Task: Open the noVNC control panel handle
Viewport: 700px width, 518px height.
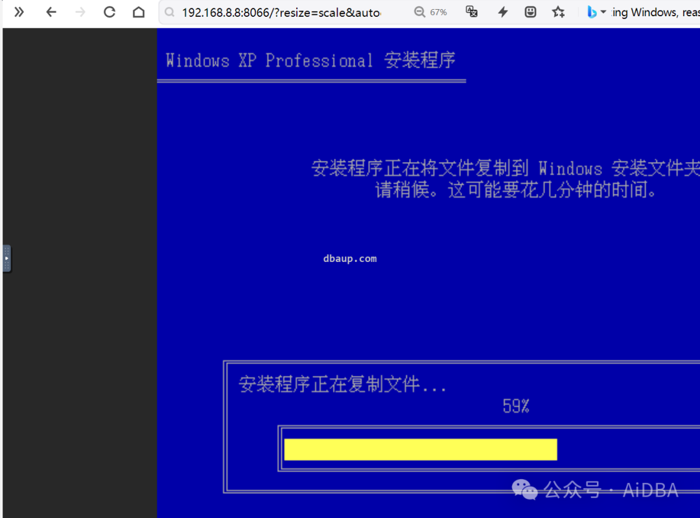Action: (x=6, y=258)
